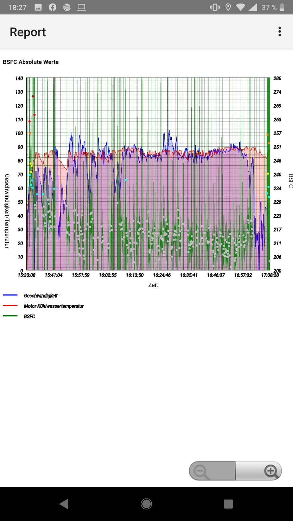The height and width of the screenshot is (521, 293).
Task: Click the green BSFC legend line
Action: (10, 316)
